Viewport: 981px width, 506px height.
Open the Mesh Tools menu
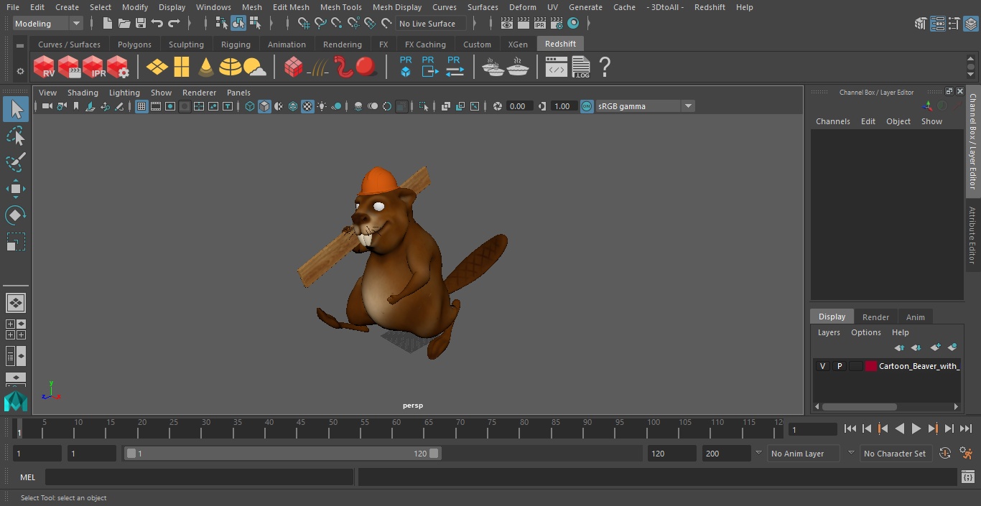340,7
